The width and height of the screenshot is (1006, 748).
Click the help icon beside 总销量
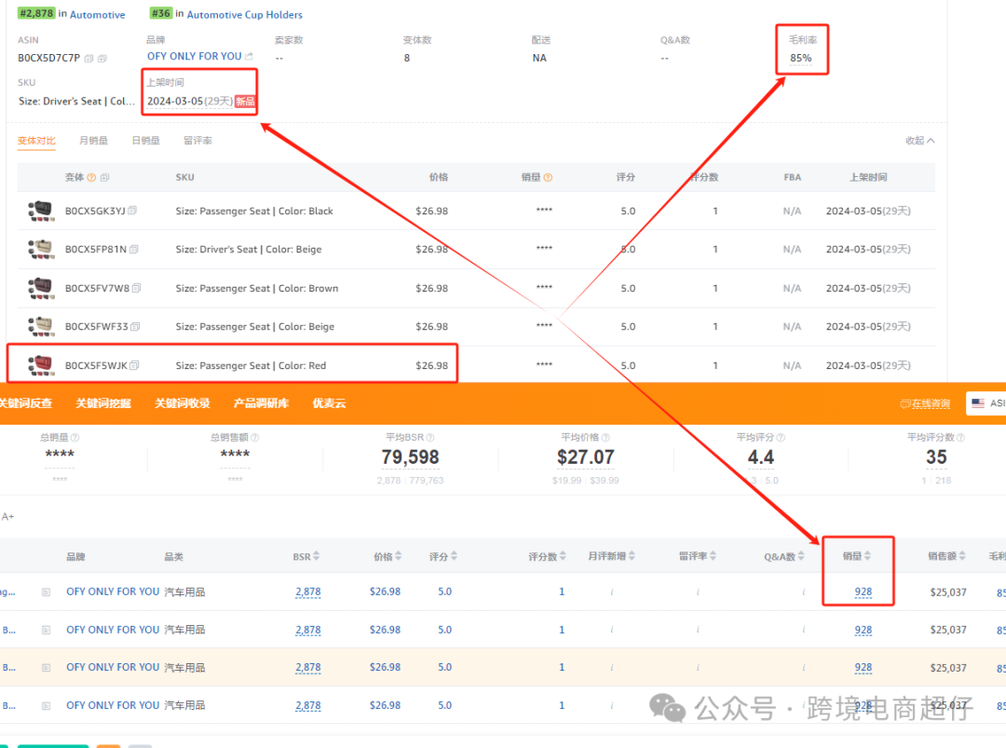(75, 438)
